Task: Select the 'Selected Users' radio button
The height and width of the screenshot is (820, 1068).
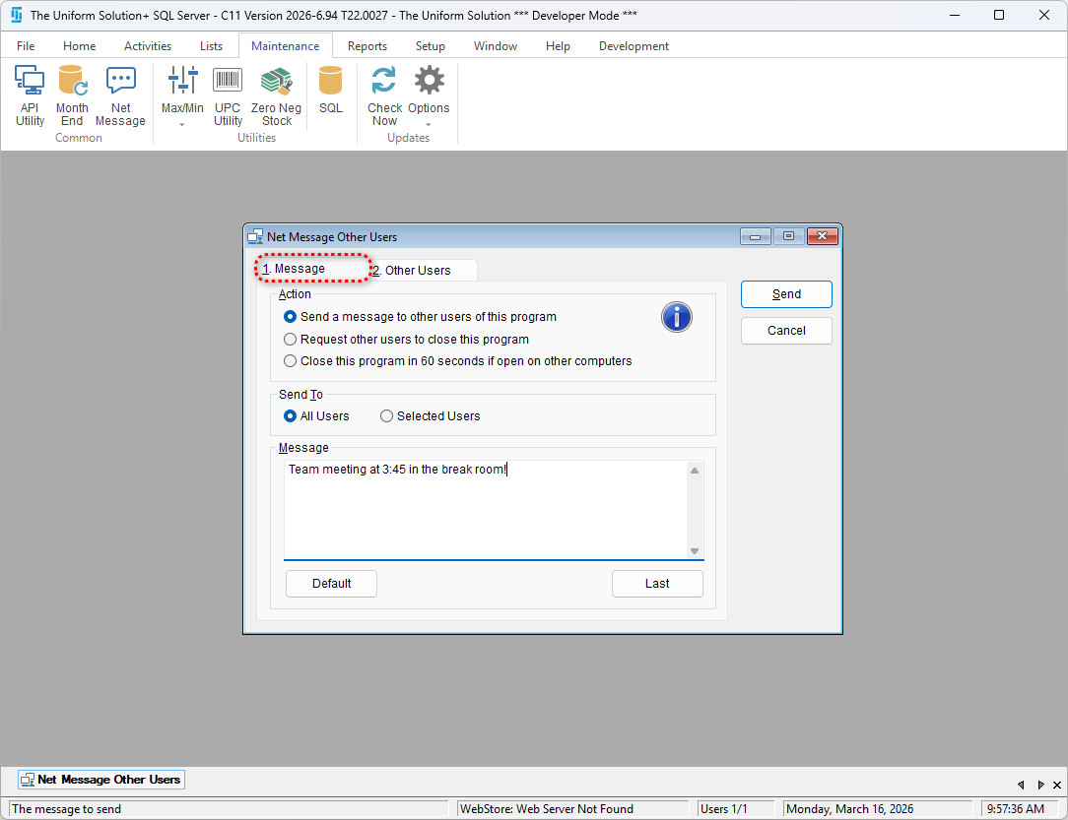Action: click(x=387, y=416)
